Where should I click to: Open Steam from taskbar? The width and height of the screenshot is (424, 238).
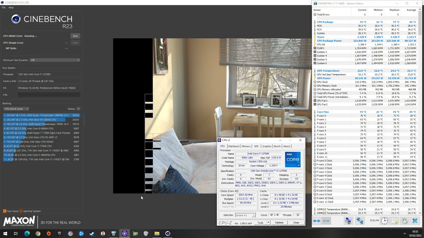tap(92, 233)
